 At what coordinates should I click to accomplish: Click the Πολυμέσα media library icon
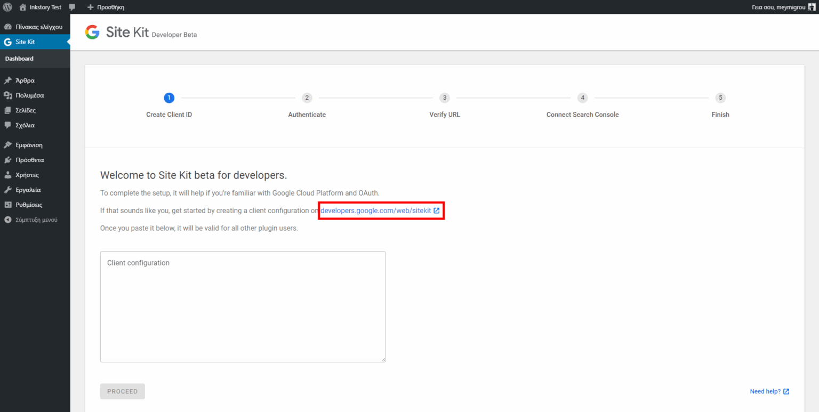[x=7, y=95]
